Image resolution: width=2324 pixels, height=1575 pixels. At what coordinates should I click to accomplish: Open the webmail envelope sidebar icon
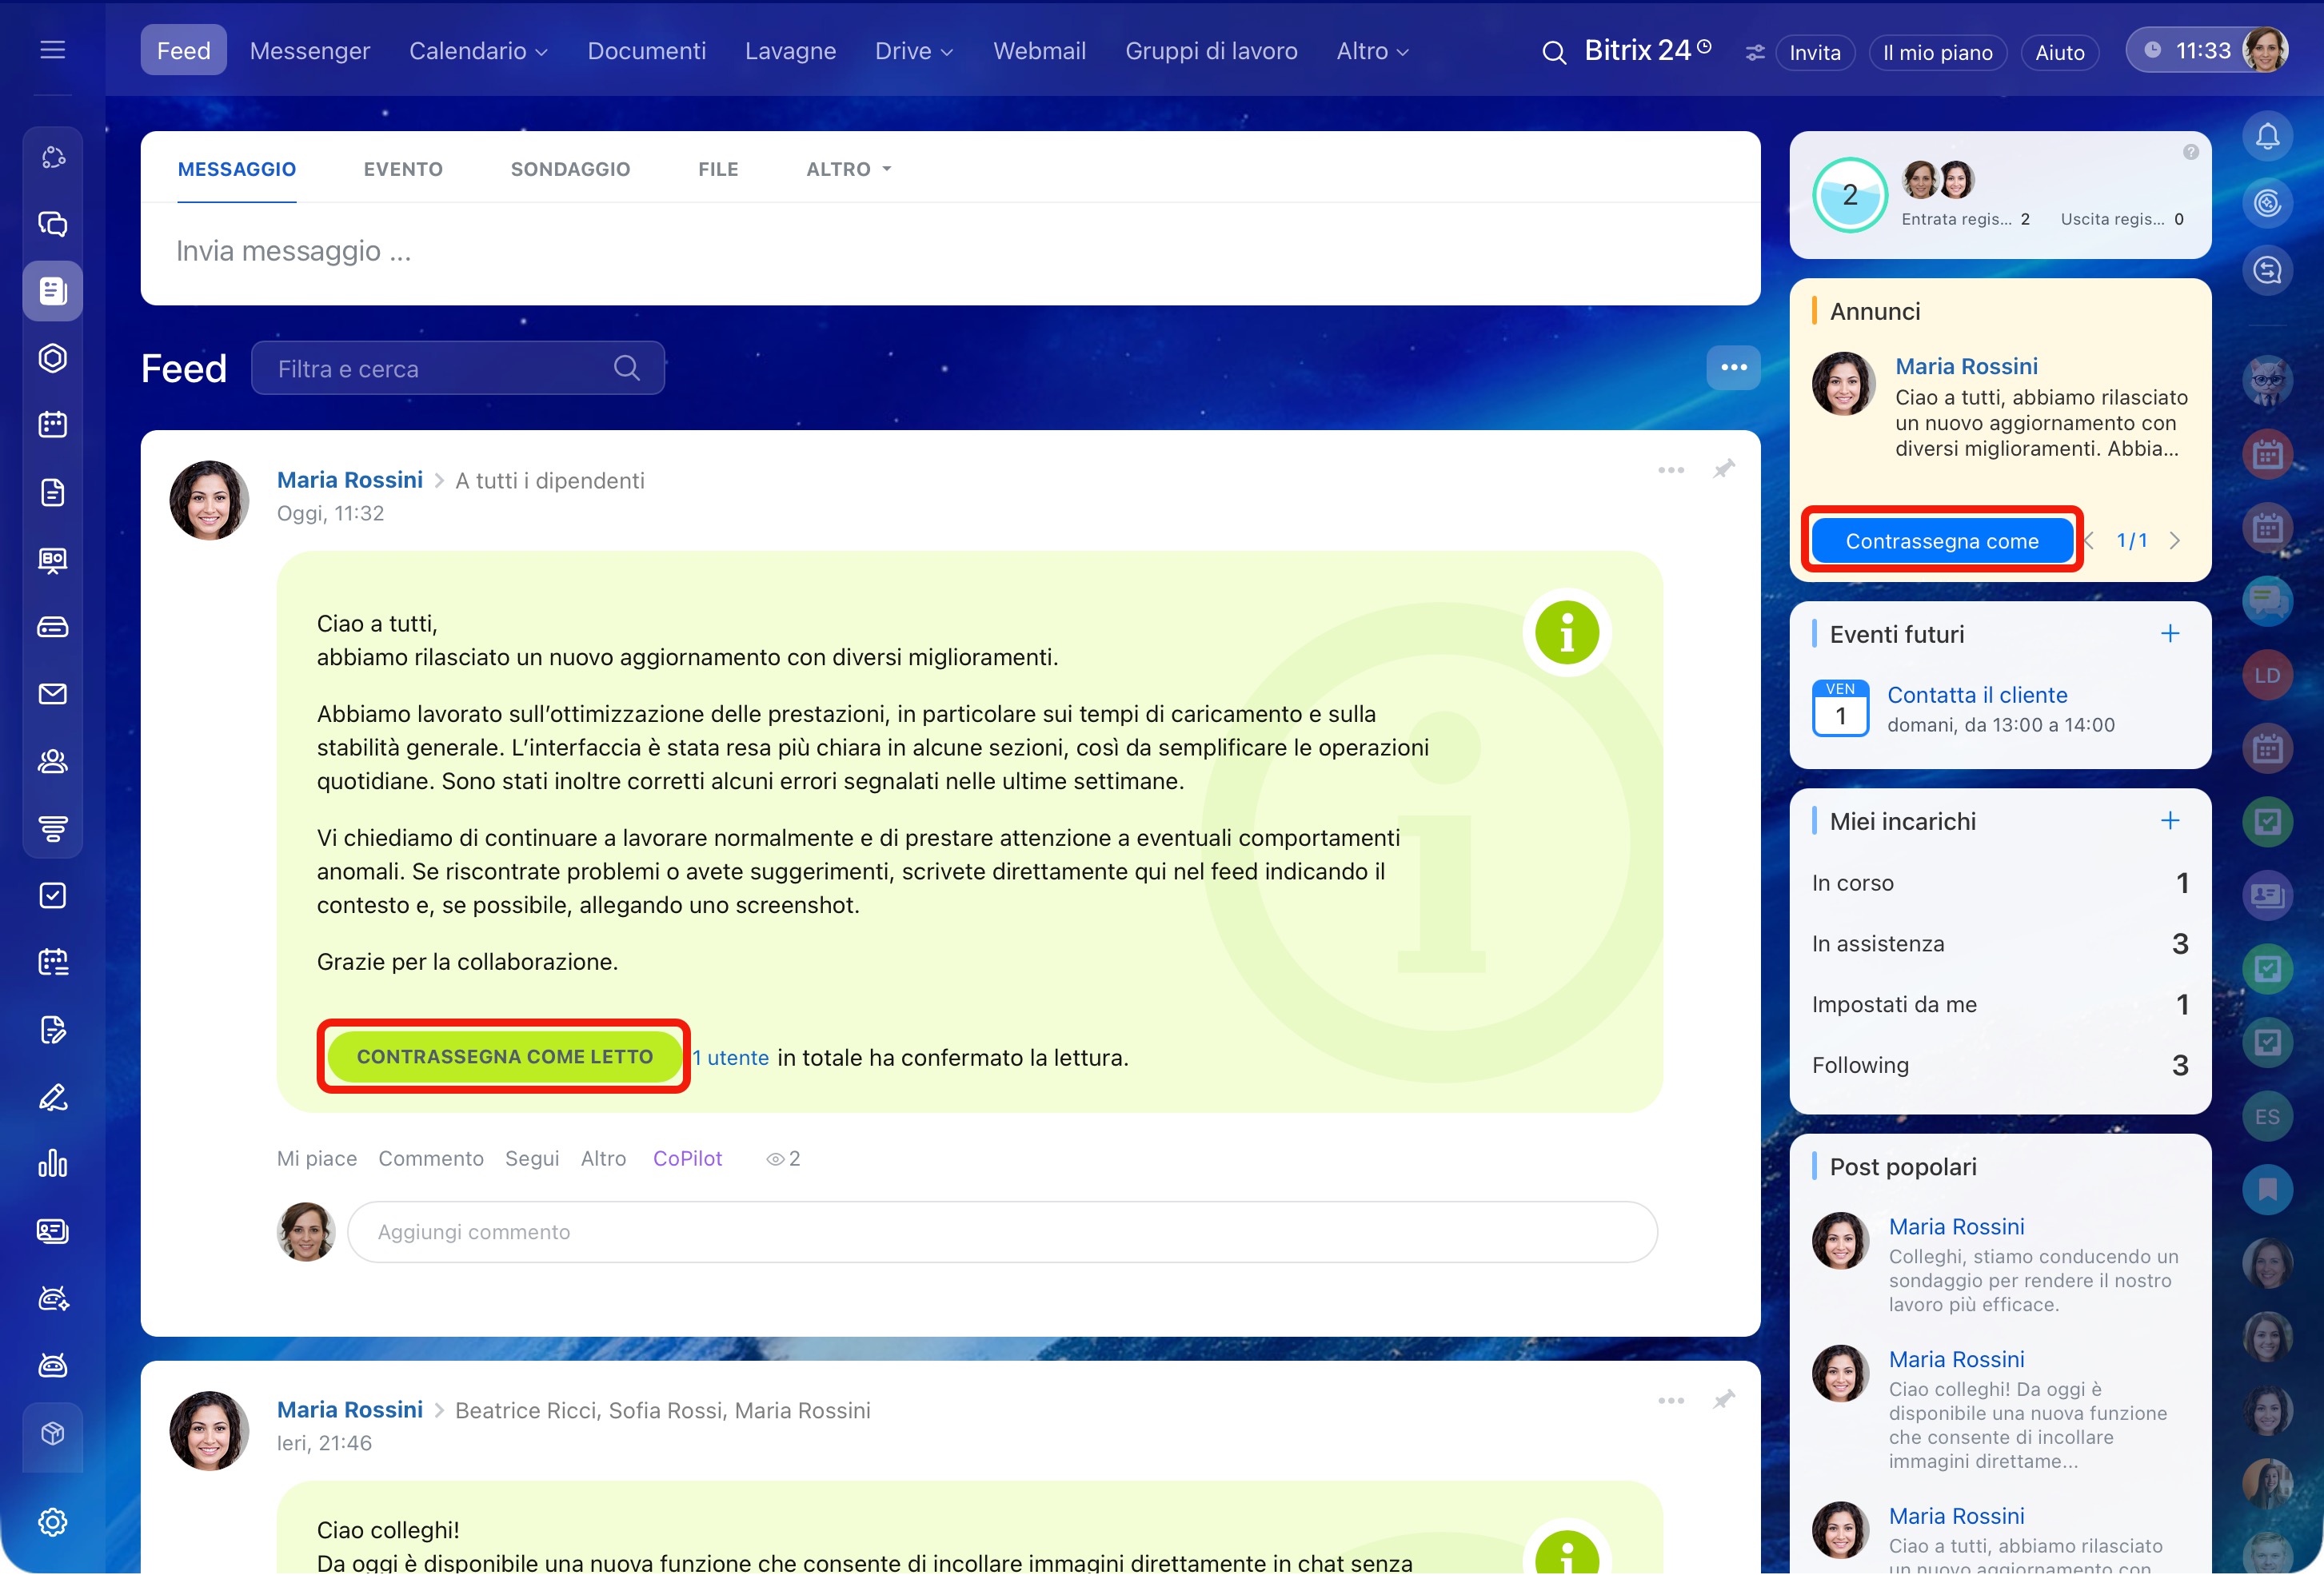tap(52, 694)
